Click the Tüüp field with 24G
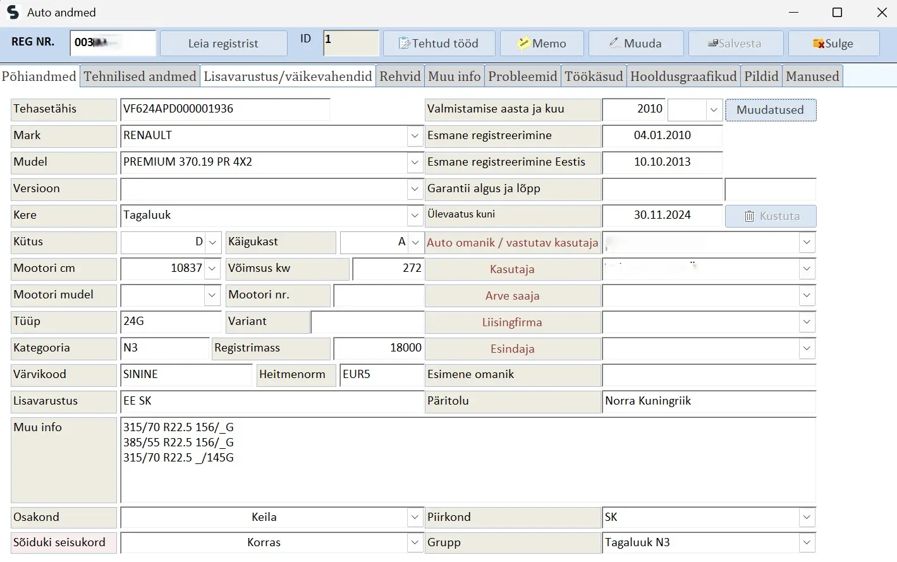The image size is (897, 562). pyautogui.click(x=171, y=322)
